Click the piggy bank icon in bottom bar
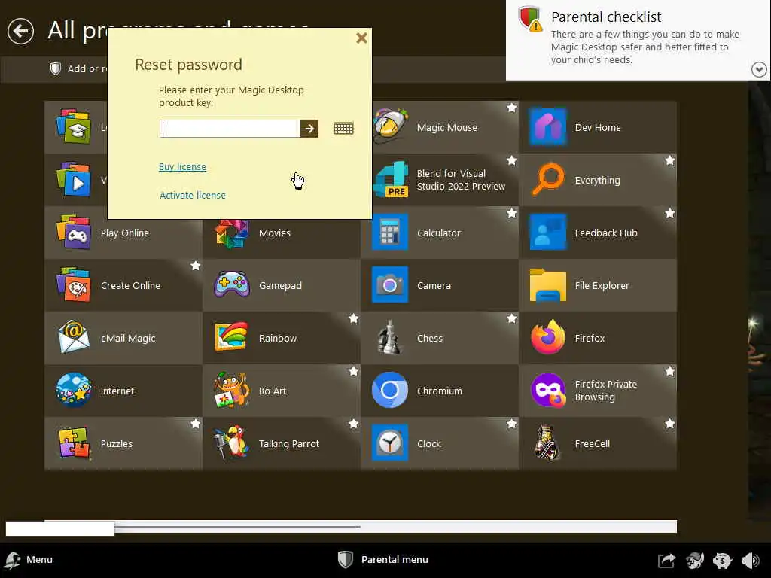Image resolution: width=771 pixels, height=578 pixels. pyautogui.click(x=722, y=560)
